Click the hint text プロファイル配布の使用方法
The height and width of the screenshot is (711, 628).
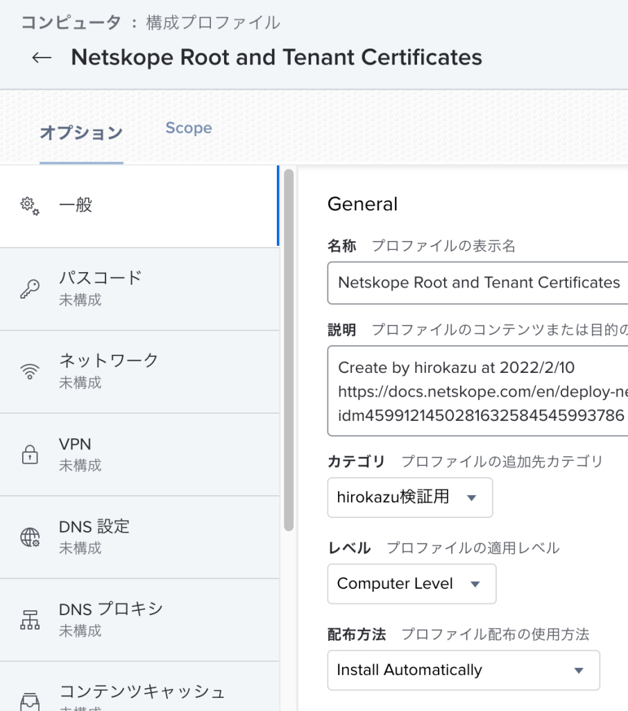pos(495,635)
